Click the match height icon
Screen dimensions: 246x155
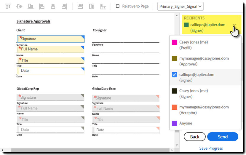[91, 6]
